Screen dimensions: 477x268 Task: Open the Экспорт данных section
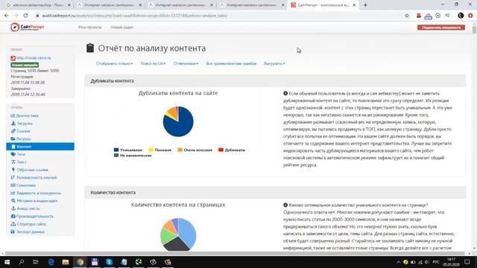[x=28, y=232]
